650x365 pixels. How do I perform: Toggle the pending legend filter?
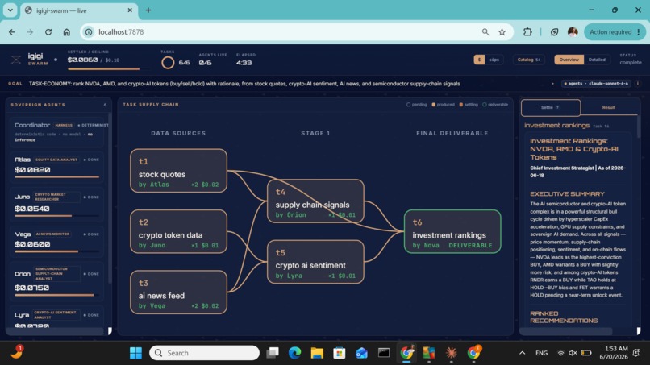(x=417, y=105)
